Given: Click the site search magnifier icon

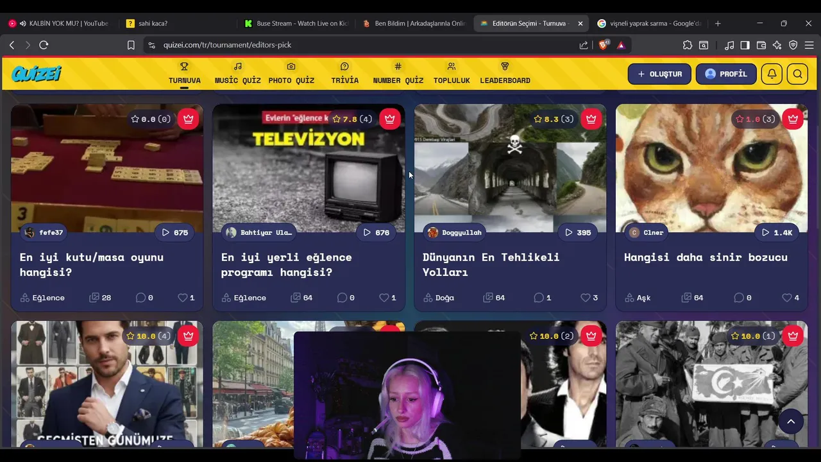Looking at the screenshot, I should [797, 74].
